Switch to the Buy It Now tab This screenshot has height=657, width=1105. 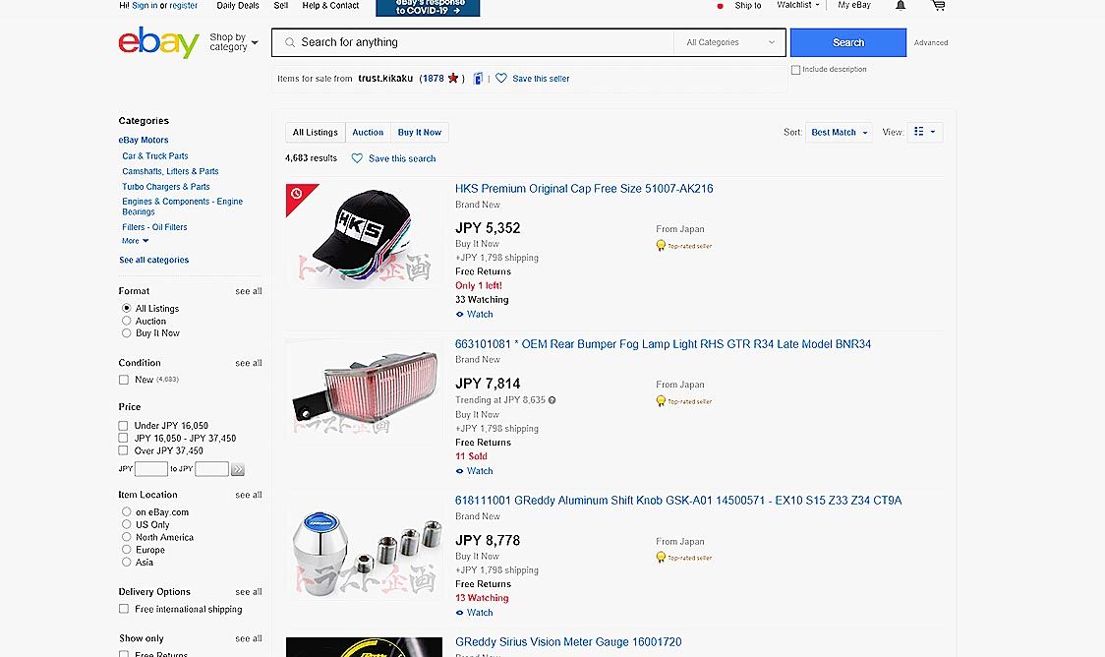click(420, 132)
